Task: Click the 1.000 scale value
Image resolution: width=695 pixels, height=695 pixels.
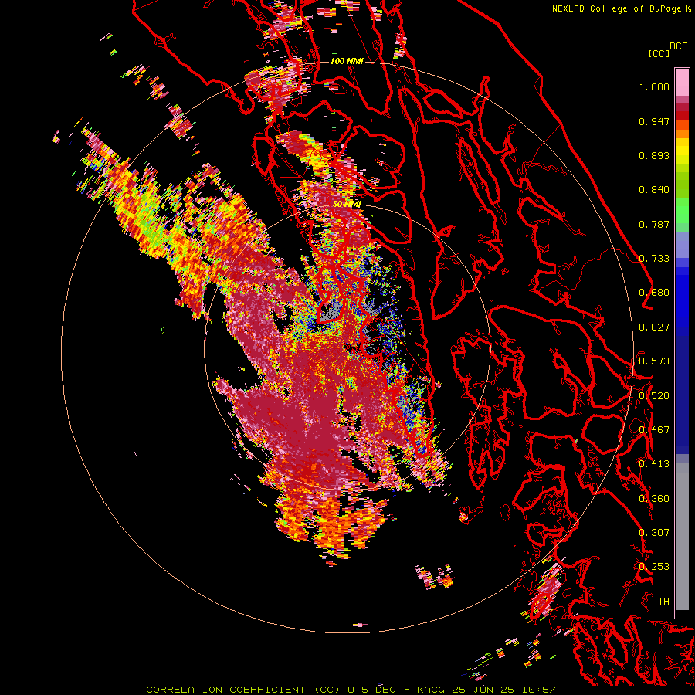Action: tap(654, 86)
